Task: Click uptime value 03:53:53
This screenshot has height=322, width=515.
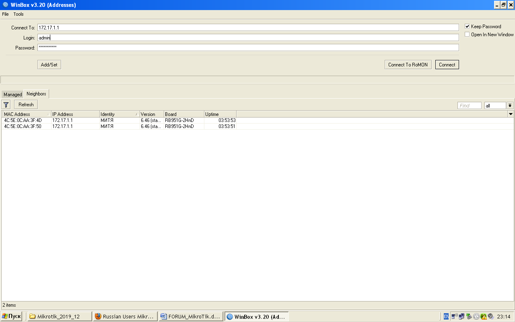Action: pos(227,120)
